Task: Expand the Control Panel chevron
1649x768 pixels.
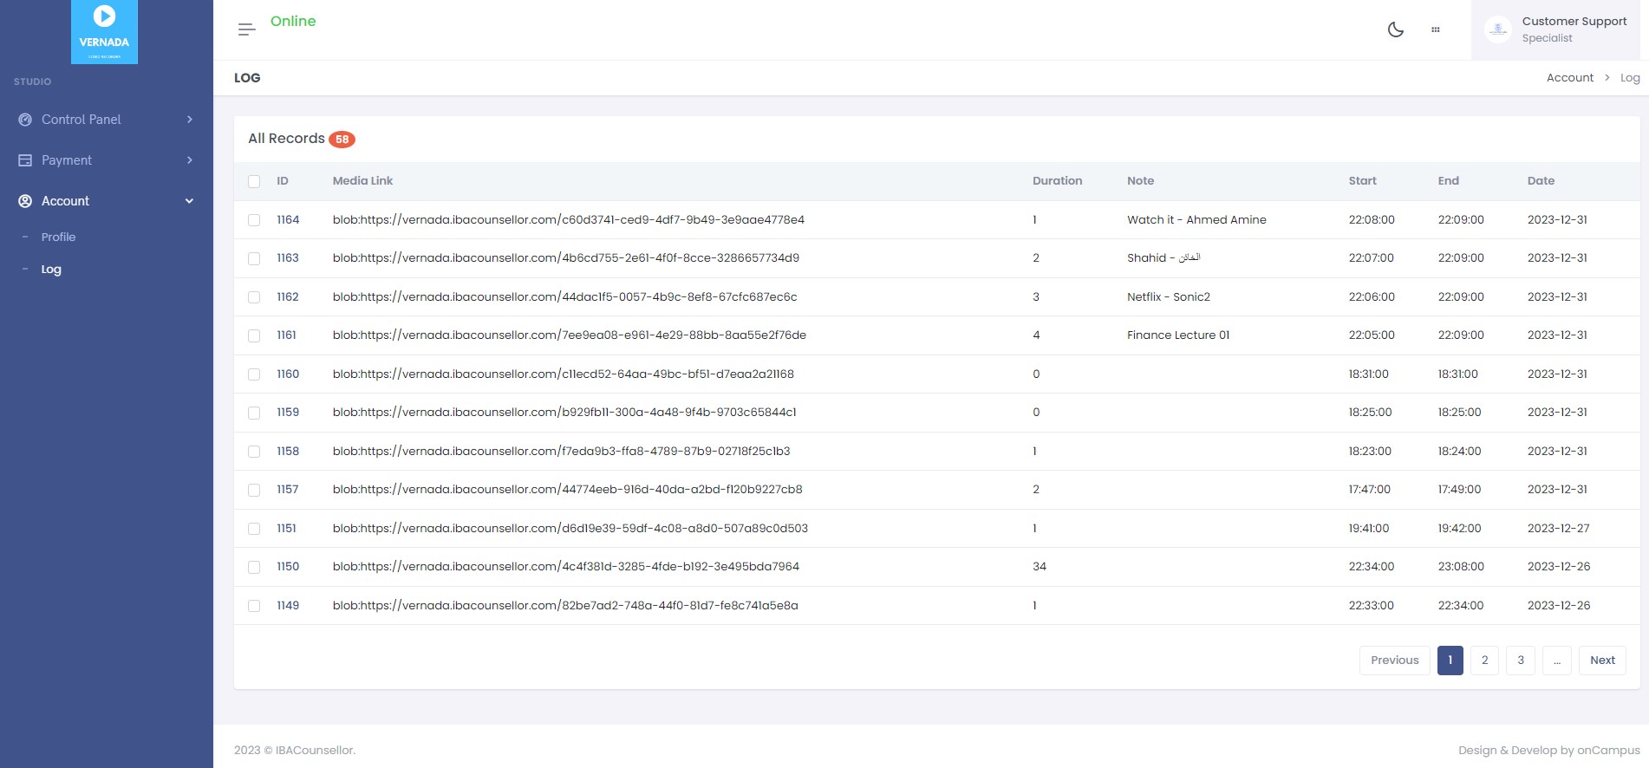Action: click(x=190, y=120)
